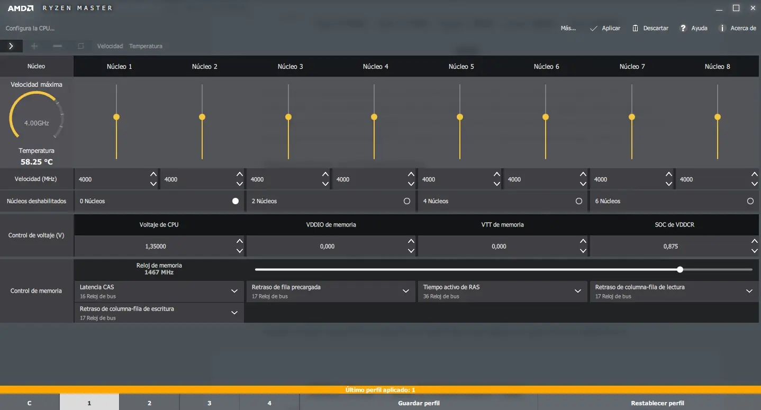
Task: Open Retraso de columna-fila de escritura dropdown
Action: click(159, 313)
